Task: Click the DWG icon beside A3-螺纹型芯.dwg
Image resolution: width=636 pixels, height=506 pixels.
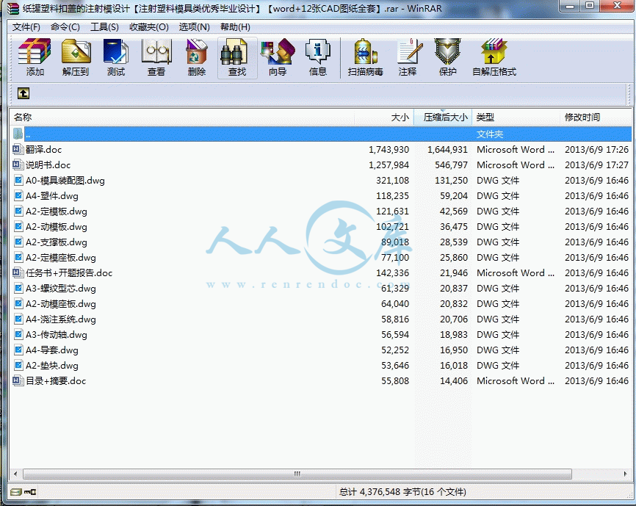Action: point(18,288)
